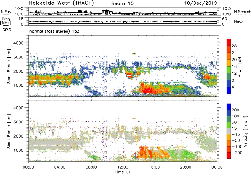Pick the blue top segment of Velocity colorbar
Image resolution: width=251 pixels, height=174 pixels.
tap(229, 107)
